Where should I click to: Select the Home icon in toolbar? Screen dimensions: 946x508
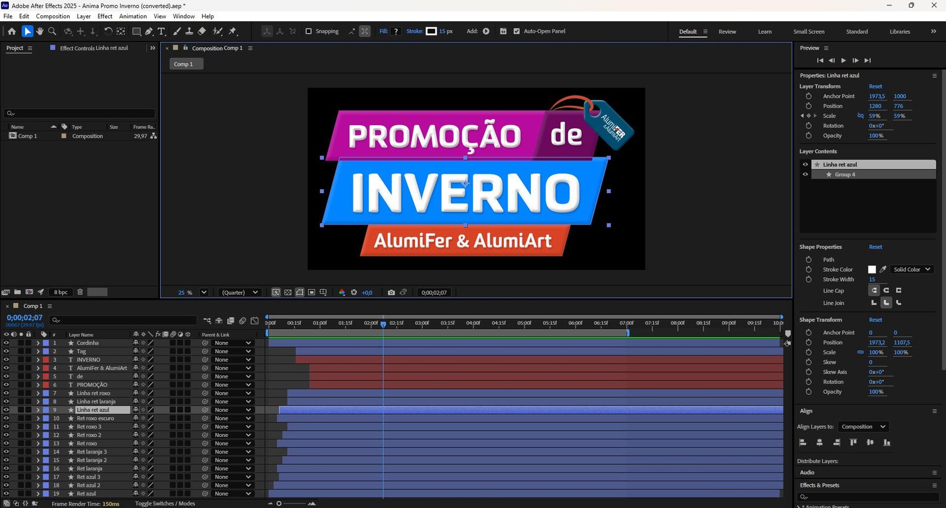12,31
